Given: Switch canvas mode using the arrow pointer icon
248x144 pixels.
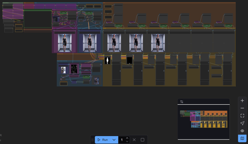Looking at the screenshot, I should pyautogui.click(x=242, y=123).
